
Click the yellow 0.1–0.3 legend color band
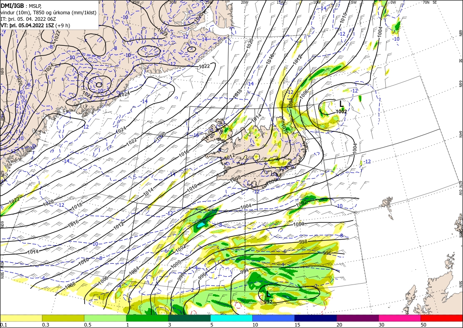[21, 318]
